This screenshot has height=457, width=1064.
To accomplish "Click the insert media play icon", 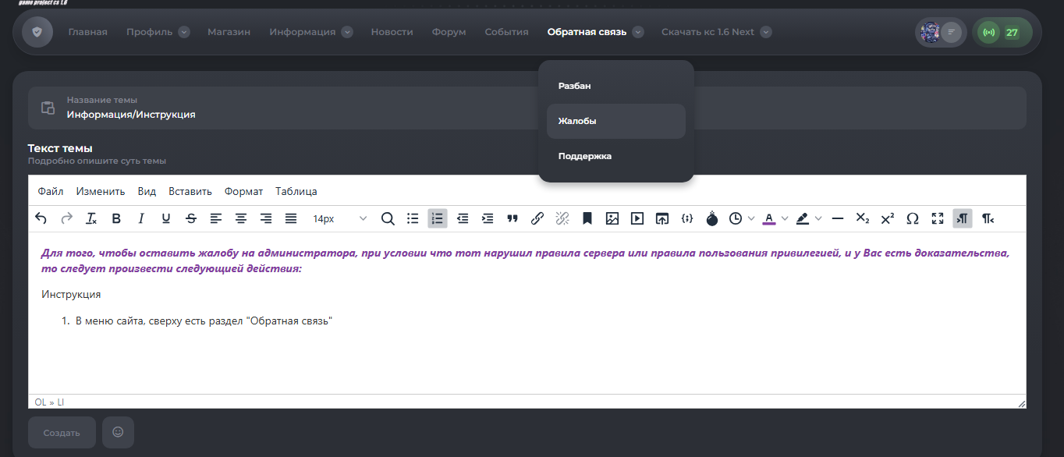I will tap(637, 219).
